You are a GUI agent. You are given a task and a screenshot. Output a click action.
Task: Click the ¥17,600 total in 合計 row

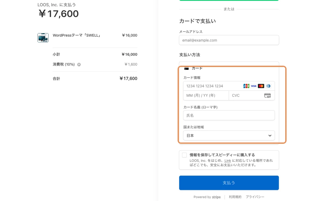[x=128, y=78]
